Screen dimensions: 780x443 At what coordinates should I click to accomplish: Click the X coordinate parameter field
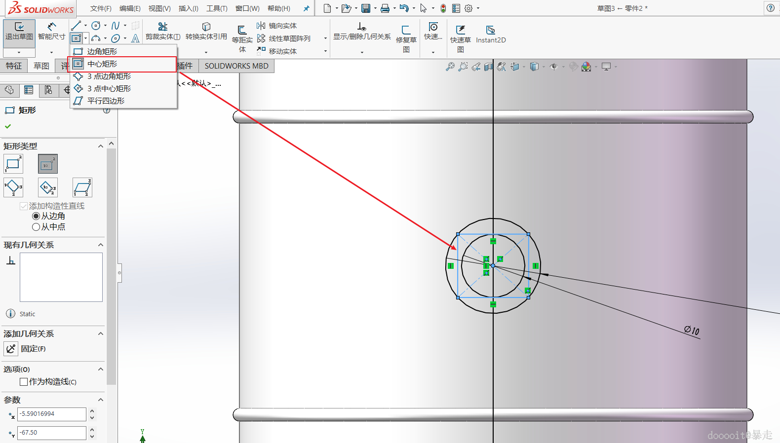tap(52, 414)
